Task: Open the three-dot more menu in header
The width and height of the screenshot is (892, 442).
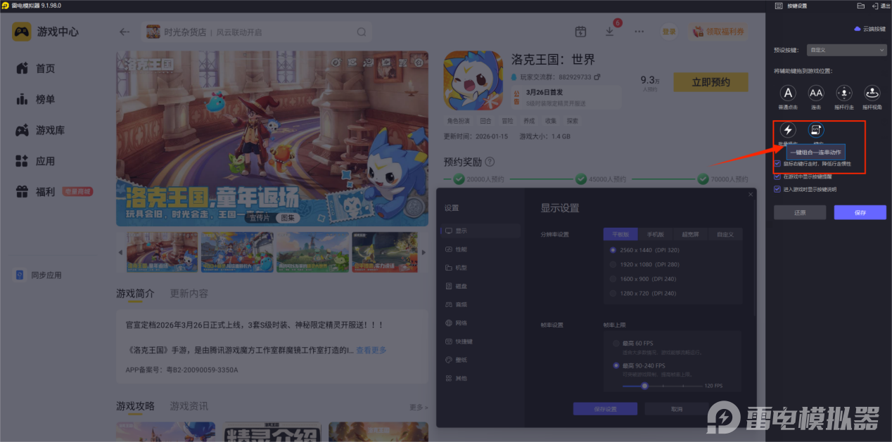Action: [639, 32]
